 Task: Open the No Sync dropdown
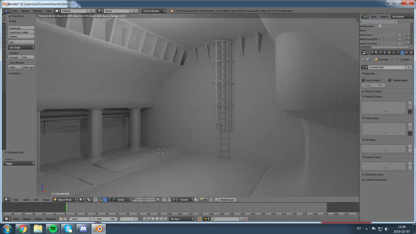click(x=182, y=219)
